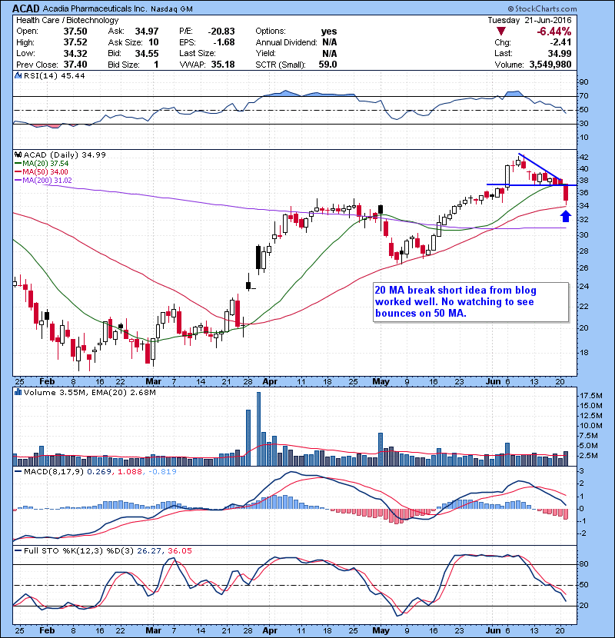Click the Chg value -2.41

(561, 42)
